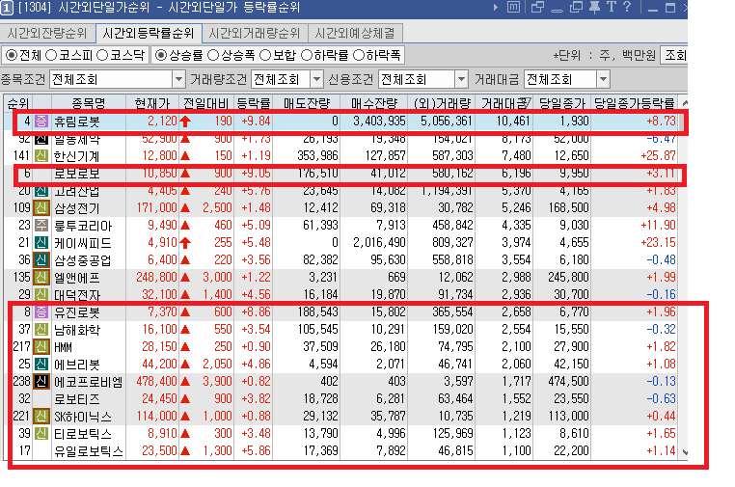
Task: Click the scrollbar up arrow of the table
Action: (x=685, y=102)
